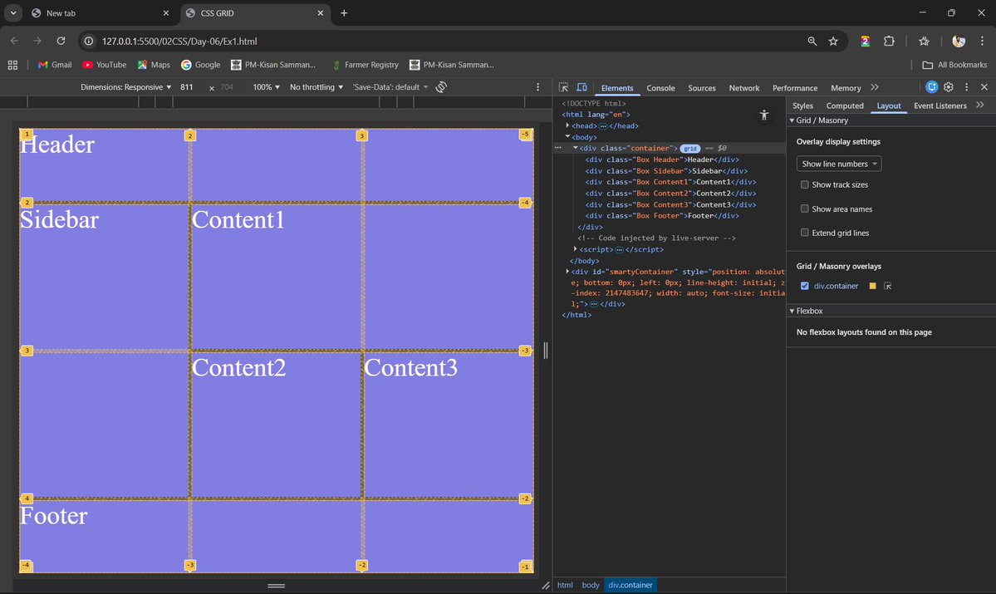Enable the Show track sizes checkbox
Viewport: 996px width, 594px height.
(804, 184)
